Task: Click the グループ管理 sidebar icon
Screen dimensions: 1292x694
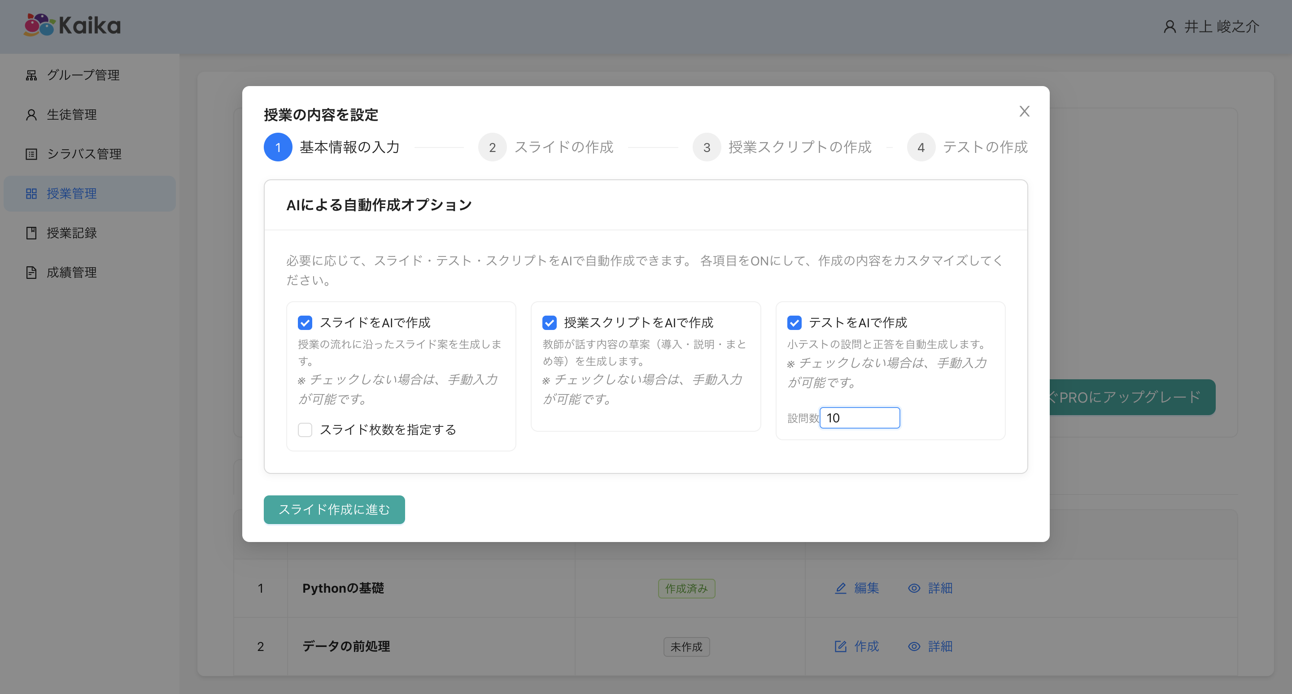Action: click(x=31, y=75)
